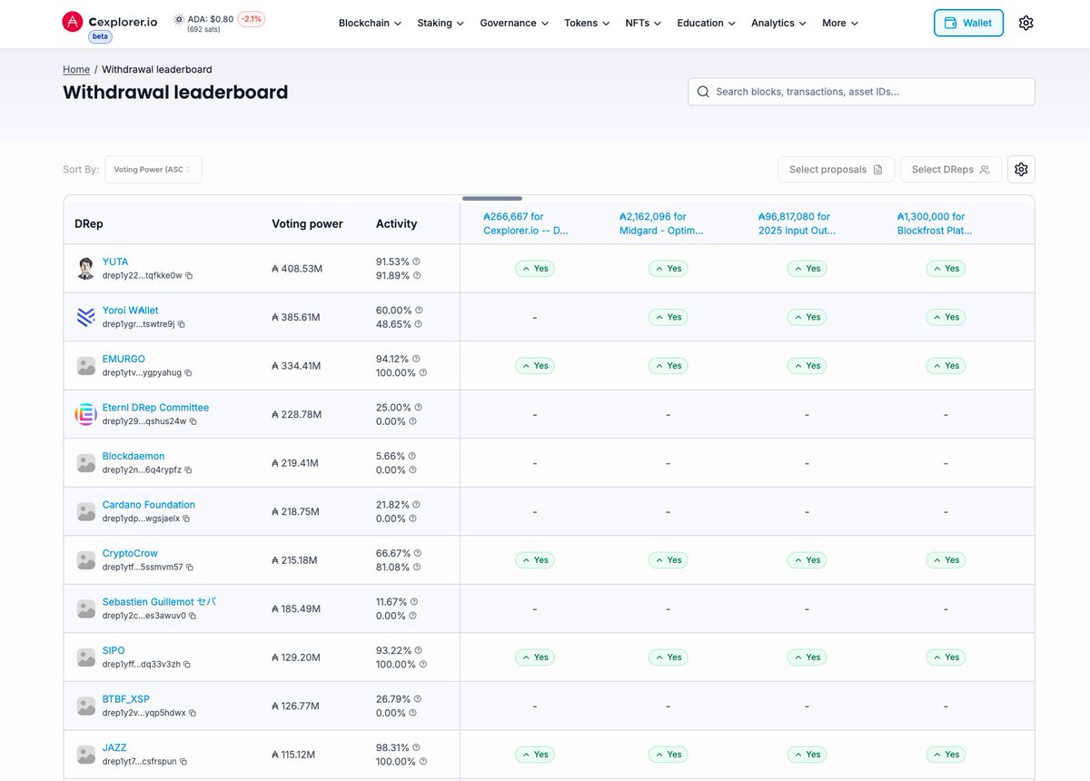Viewport: 1090px width, 781px height.
Task: Click info icon next to EMURGO's 94.12%
Action: pyautogui.click(x=416, y=359)
